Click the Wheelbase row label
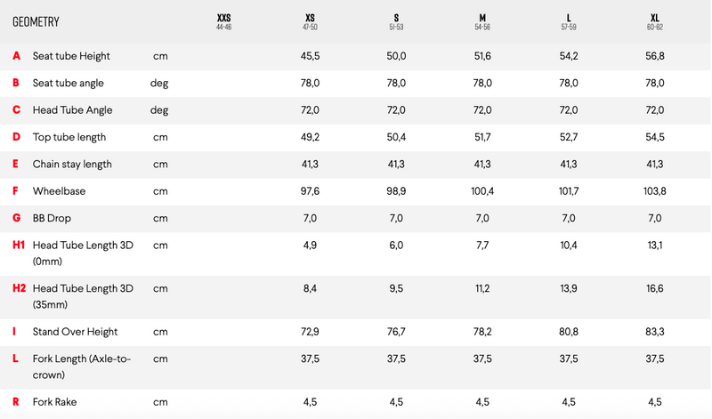 click(x=59, y=191)
